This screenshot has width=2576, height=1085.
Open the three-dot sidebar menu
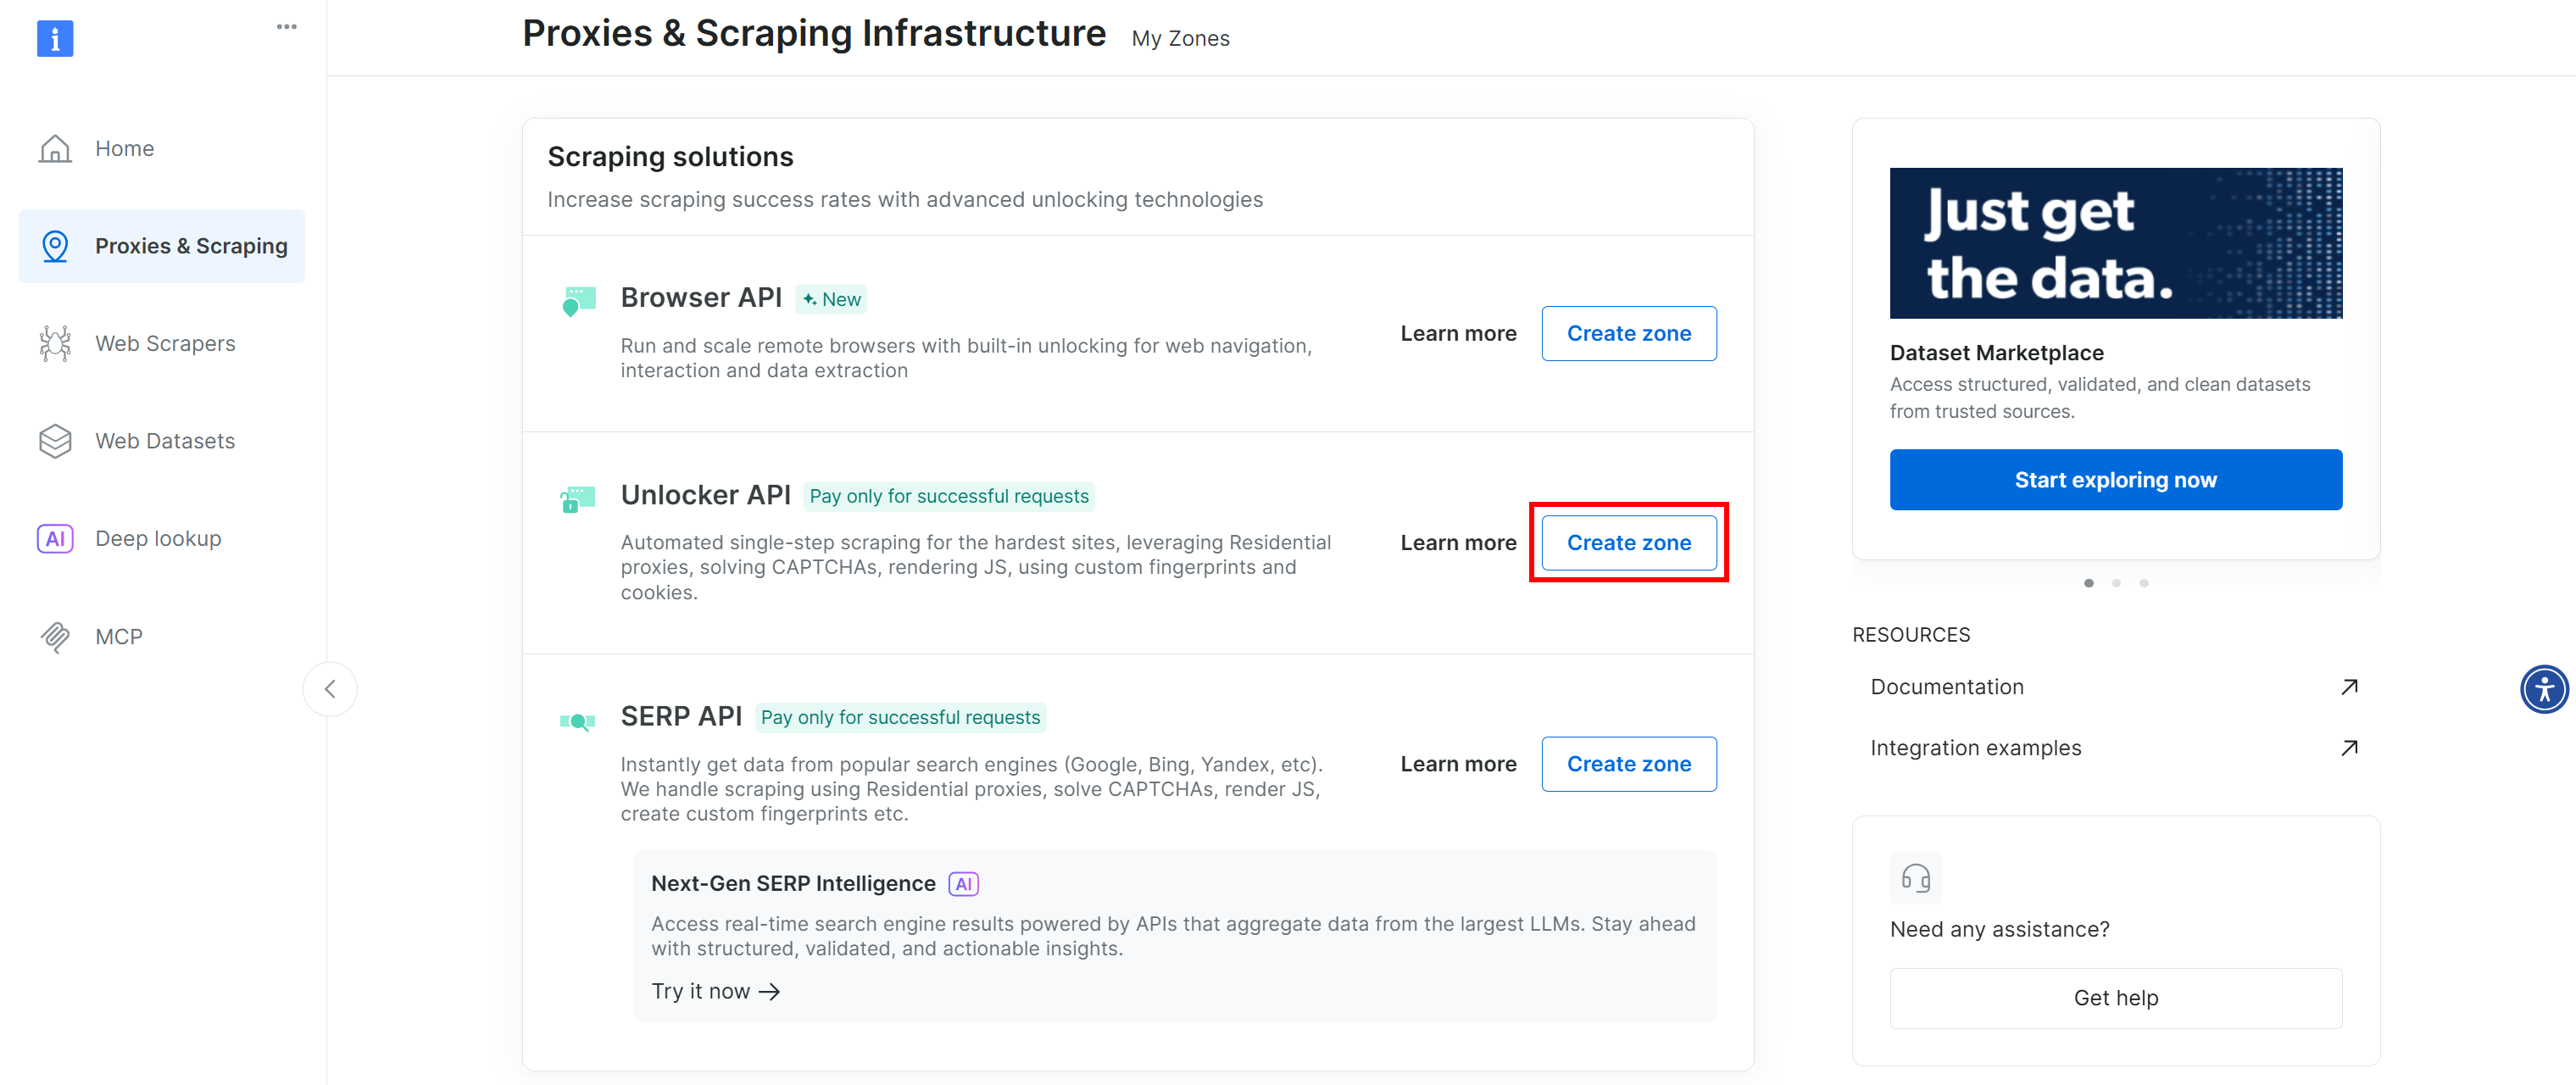(286, 26)
